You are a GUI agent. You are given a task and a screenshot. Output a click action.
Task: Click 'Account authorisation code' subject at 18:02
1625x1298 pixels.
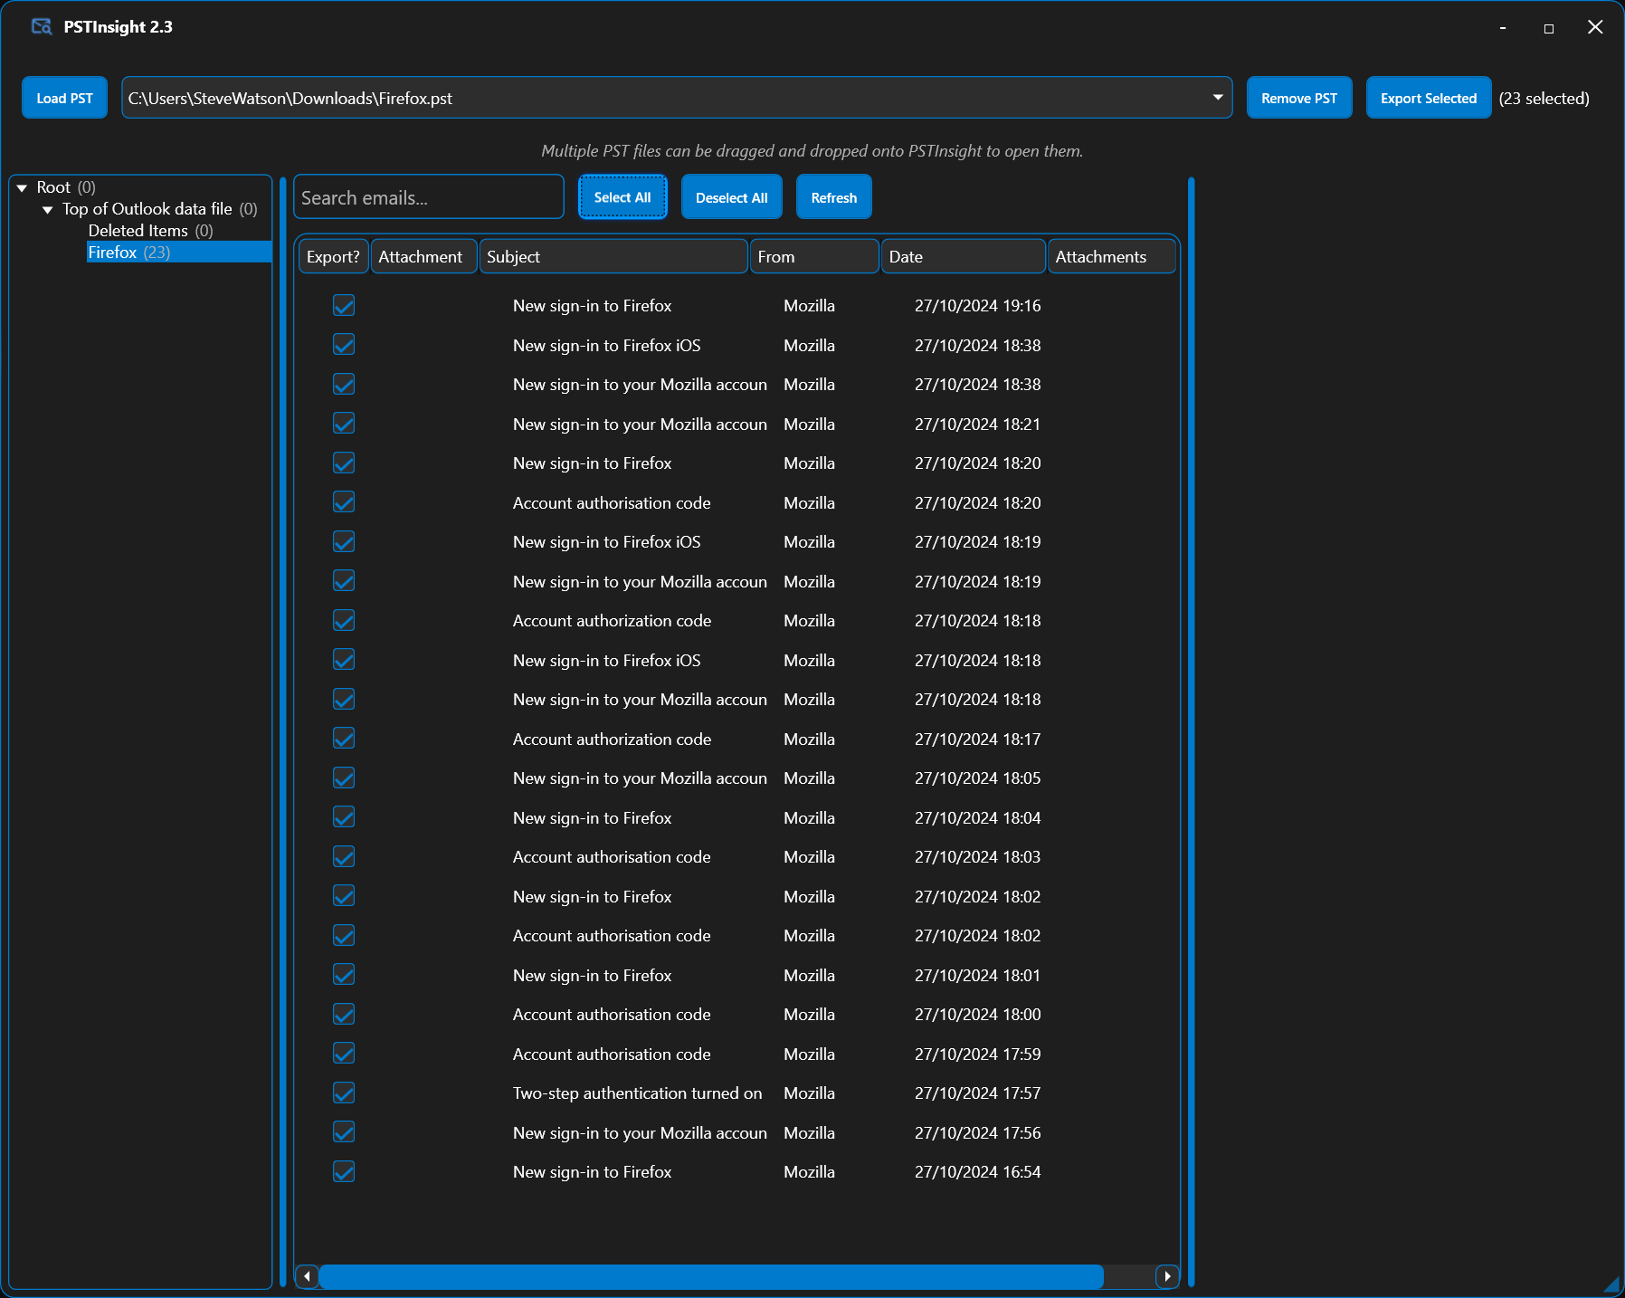coord(612,936)
